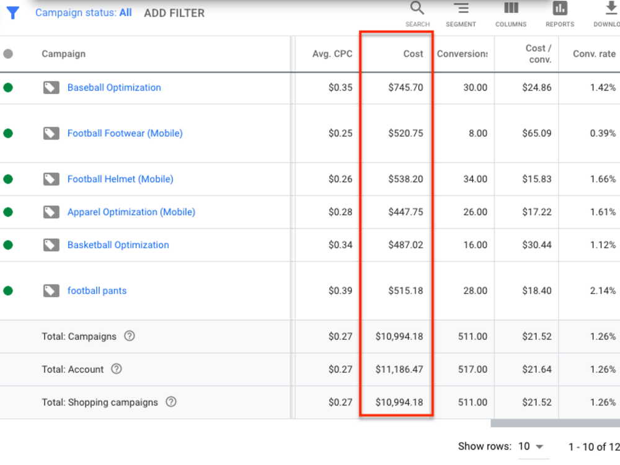
Task: Toggle green status dot for football pants
Action: pos(8,291)
